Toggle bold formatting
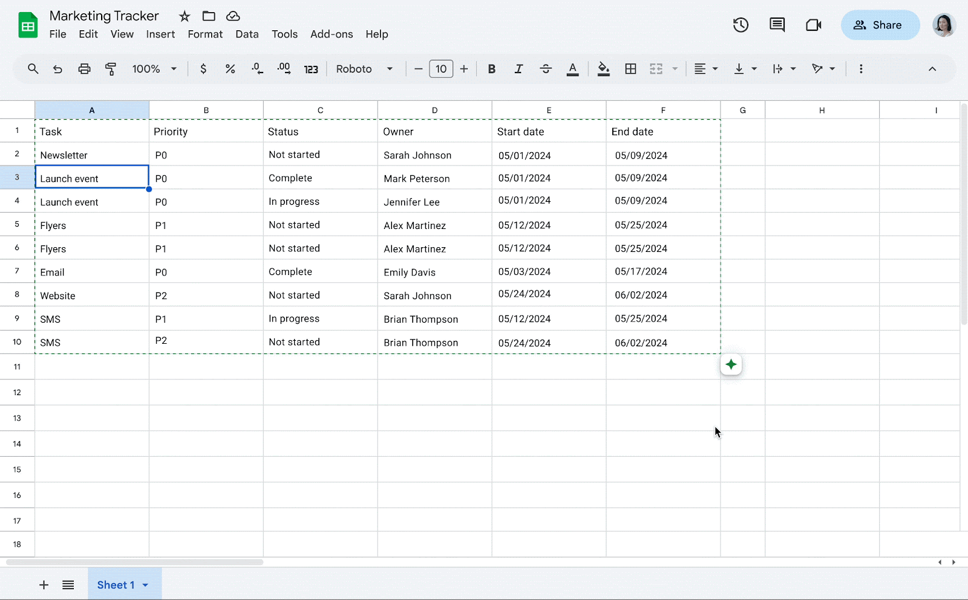 coord(491,69)
